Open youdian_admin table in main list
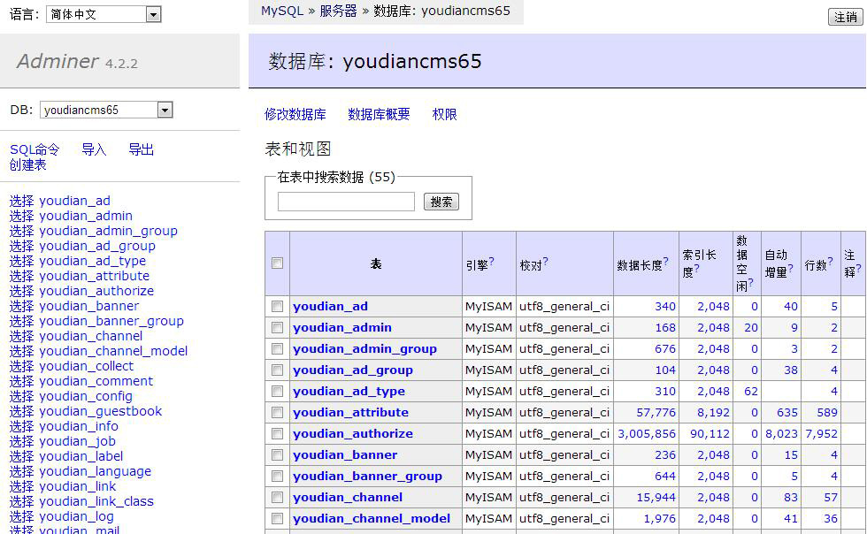 (342, 328)
